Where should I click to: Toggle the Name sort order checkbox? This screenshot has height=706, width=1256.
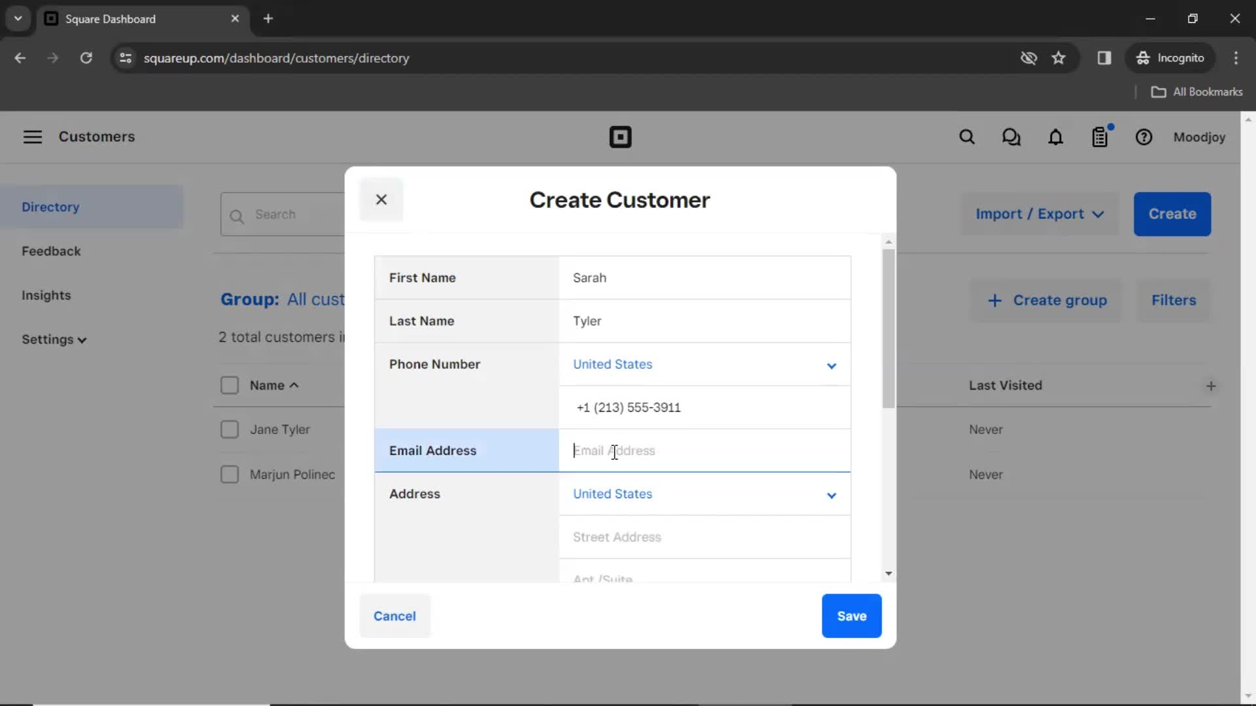point(230,384)
